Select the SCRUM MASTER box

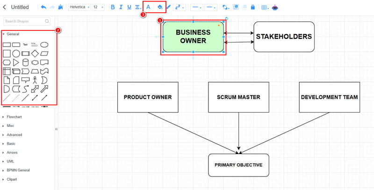(238, 97)
